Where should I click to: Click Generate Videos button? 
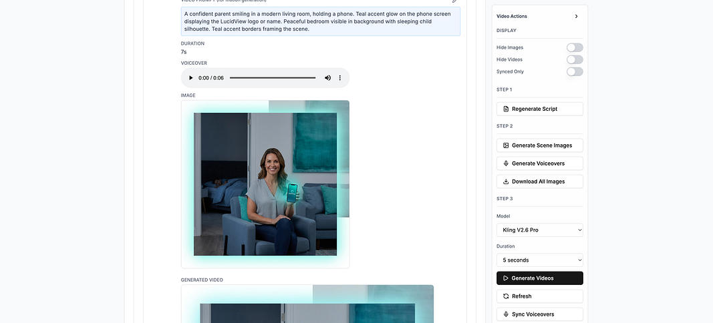coord(540,278)
